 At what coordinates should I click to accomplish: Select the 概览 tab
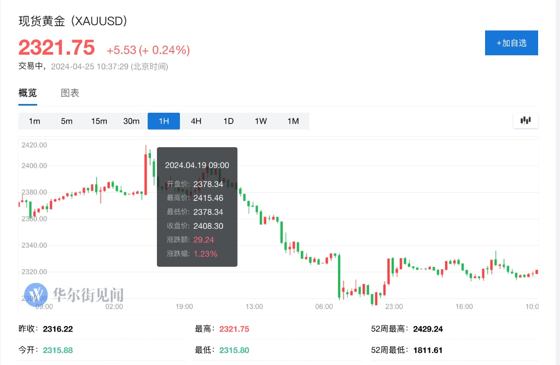pyautogui.click(x=28, y=93)
